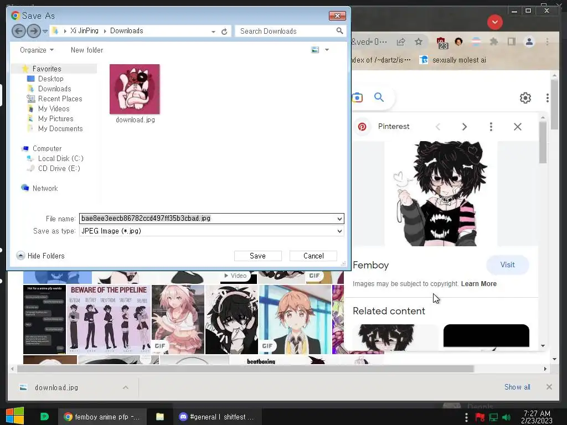This screenshot has width=567, height=425.
Task: Open the BEWARE OF THE PIPELINE thumbnail
Action: [x=109, y=319]
